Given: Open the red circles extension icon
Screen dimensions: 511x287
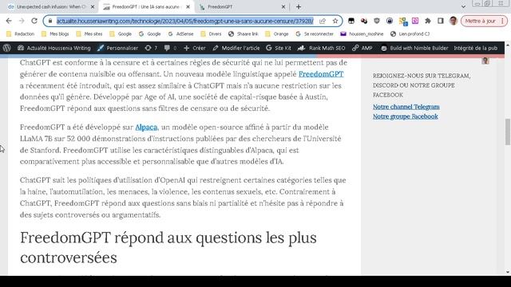Looking at the screenshot, I should coord(364,21).
